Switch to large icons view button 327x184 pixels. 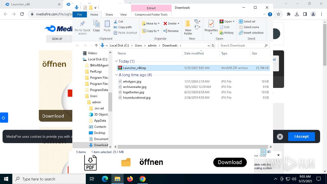(x=269, y=152)
